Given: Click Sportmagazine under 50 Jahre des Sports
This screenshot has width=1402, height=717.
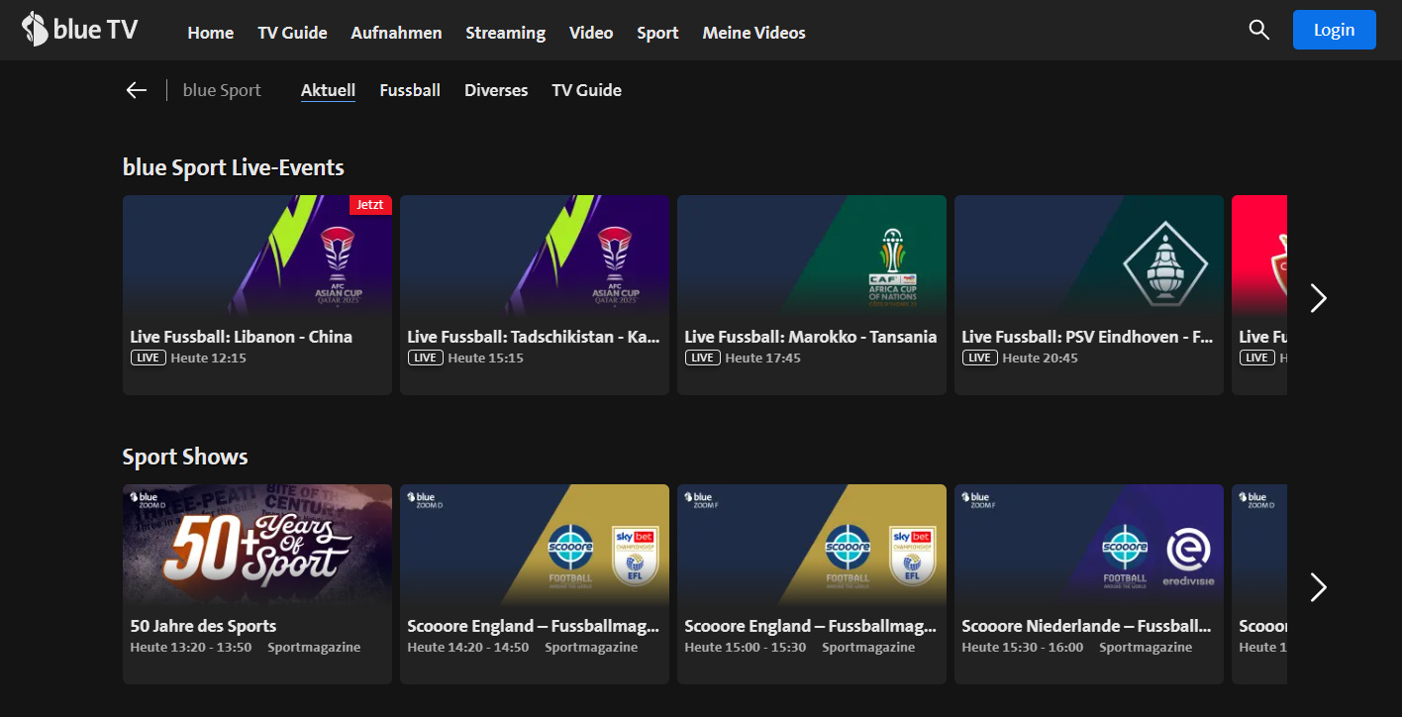Looking at the screenshot, I should point(314,647).
